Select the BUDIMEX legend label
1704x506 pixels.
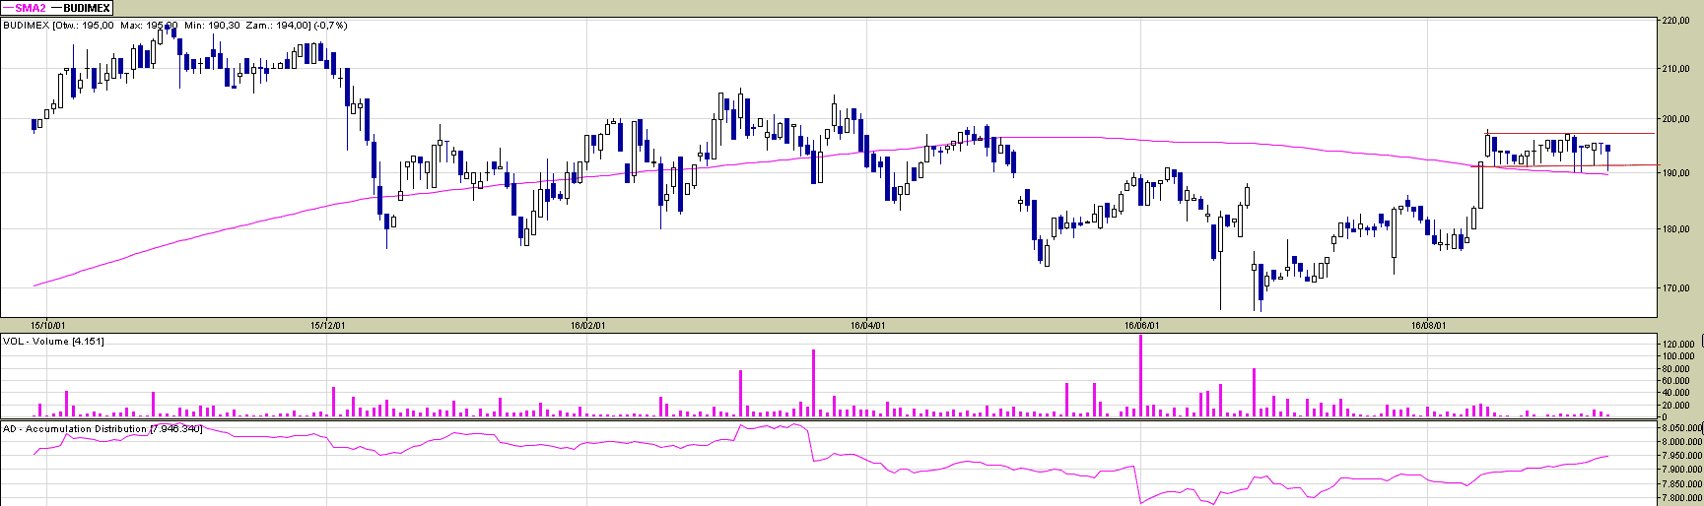[x=87, y=8]
